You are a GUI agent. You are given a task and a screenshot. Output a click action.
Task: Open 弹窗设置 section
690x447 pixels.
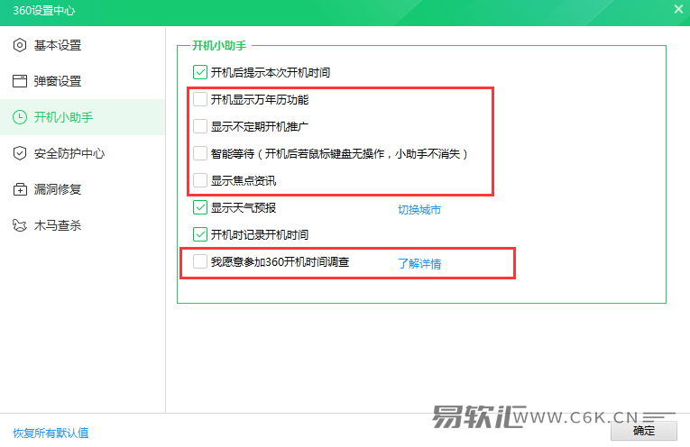(x=83, y=81)
